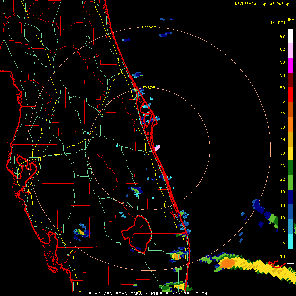The height and width of the screenshot is (296, 296).
Task: Click the legend value 10
Action: [283, 218]
